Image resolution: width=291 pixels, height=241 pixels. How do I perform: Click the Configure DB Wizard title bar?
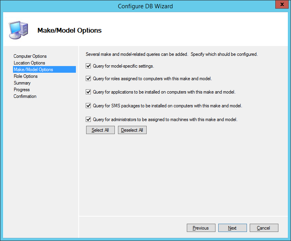pyautogui.click(x=145, y=6)
